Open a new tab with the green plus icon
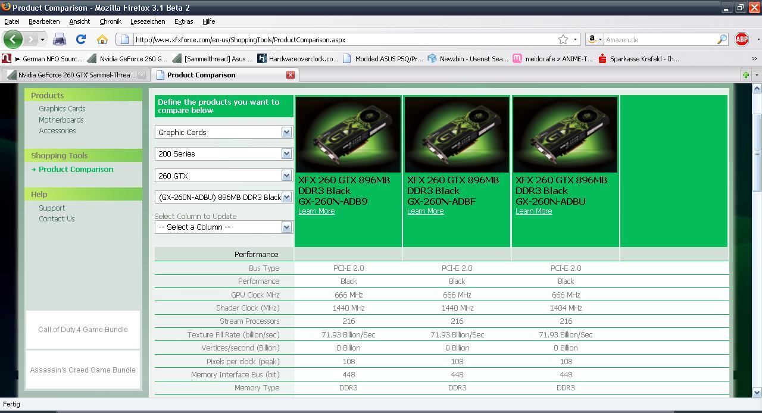 (x=745, y=75)
